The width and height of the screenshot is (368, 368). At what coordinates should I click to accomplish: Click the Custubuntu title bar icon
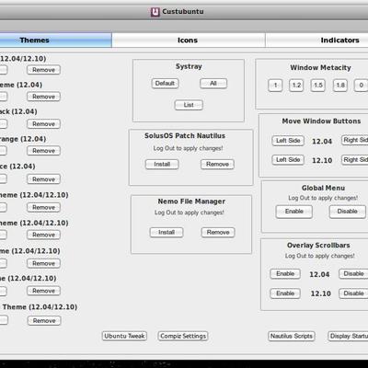click(155, 12)
